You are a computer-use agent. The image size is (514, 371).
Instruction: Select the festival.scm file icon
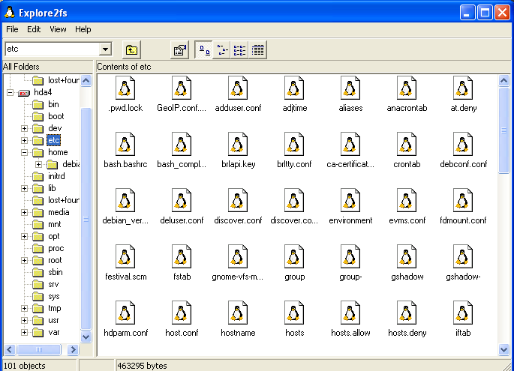tap(125, 256)
